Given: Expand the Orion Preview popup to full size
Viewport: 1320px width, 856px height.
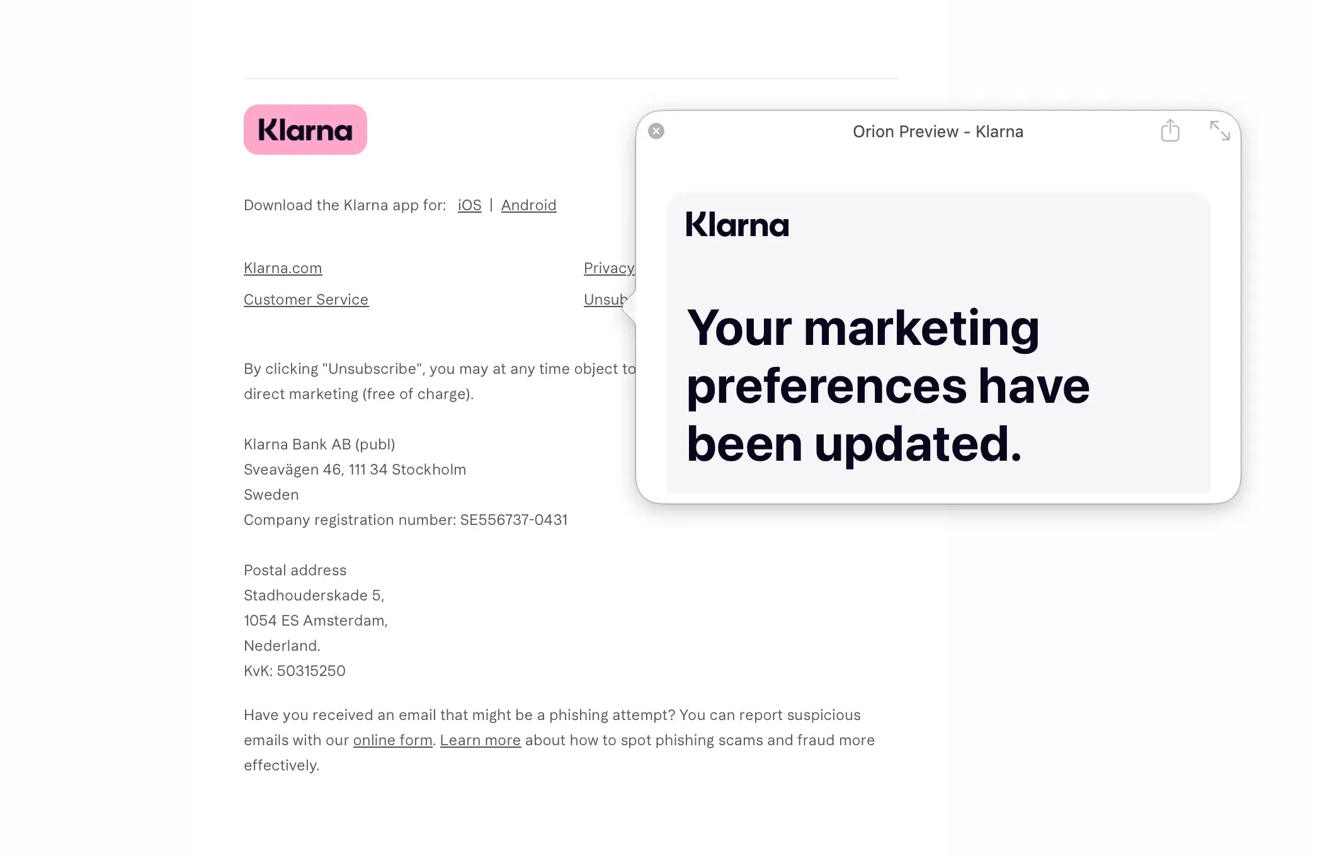Looking at the screenshot, I should pos(1219,131).
